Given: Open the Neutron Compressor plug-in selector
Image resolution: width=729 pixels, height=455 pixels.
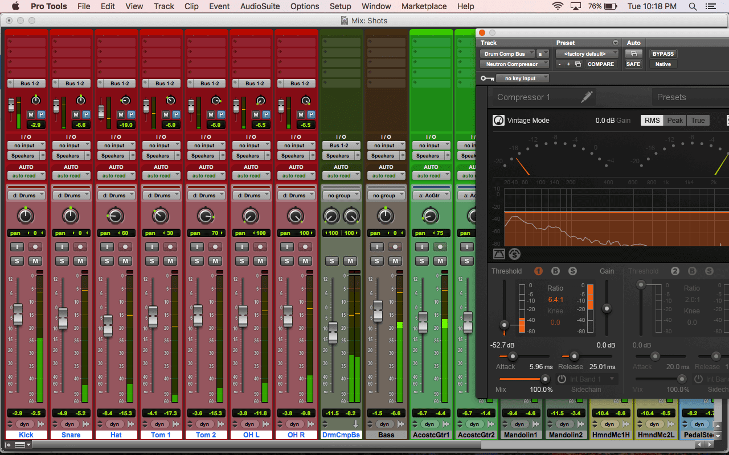Looking at the screenshot, I should point(515,64).
